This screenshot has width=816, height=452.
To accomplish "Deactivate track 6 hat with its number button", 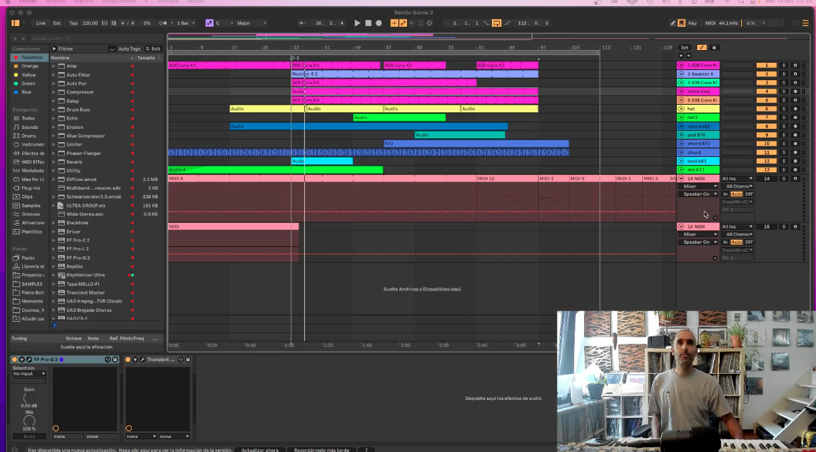I will pyautogui.click(x=766, y=109).
